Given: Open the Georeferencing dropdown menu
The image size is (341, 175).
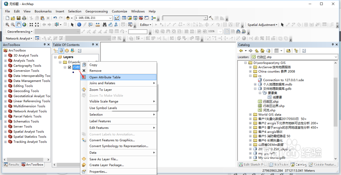Looking at the screenshot, I should [20, 32].
